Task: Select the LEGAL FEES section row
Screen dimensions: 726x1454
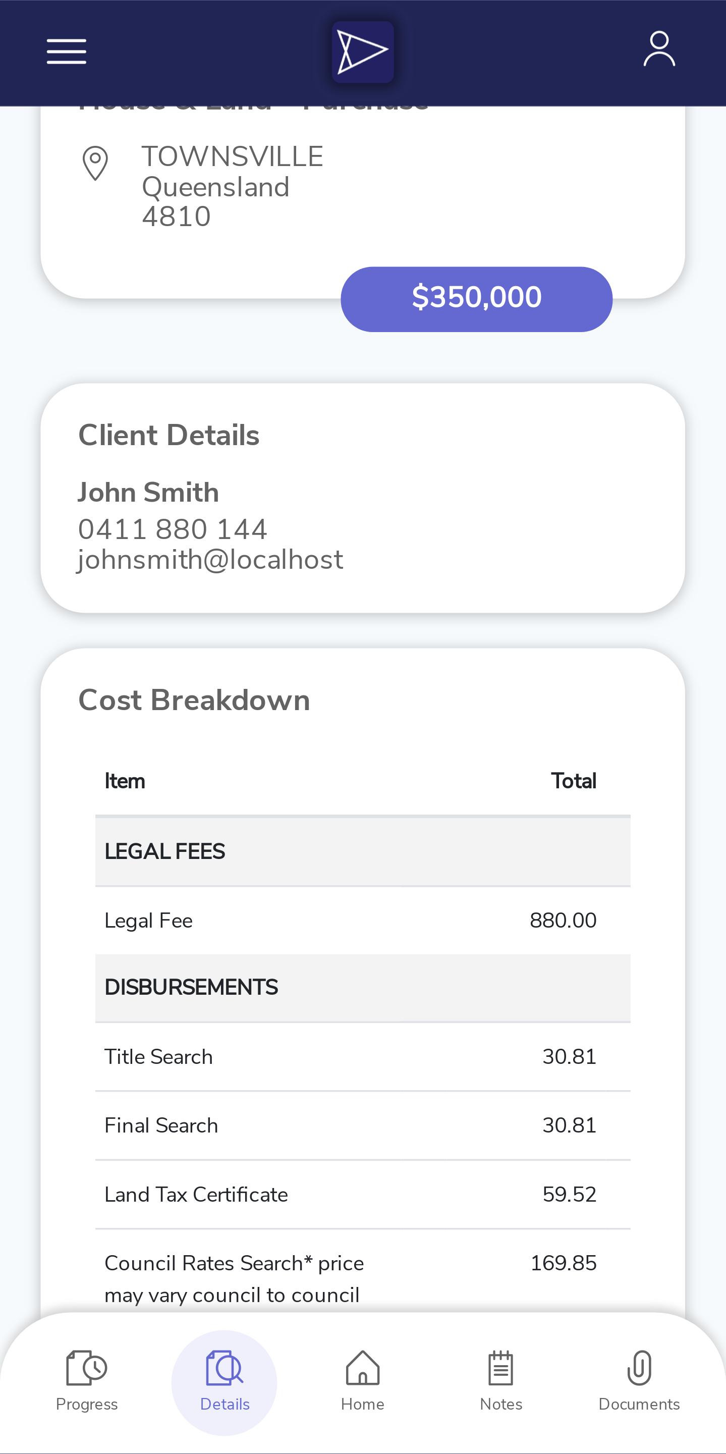Action: [363, 851]
